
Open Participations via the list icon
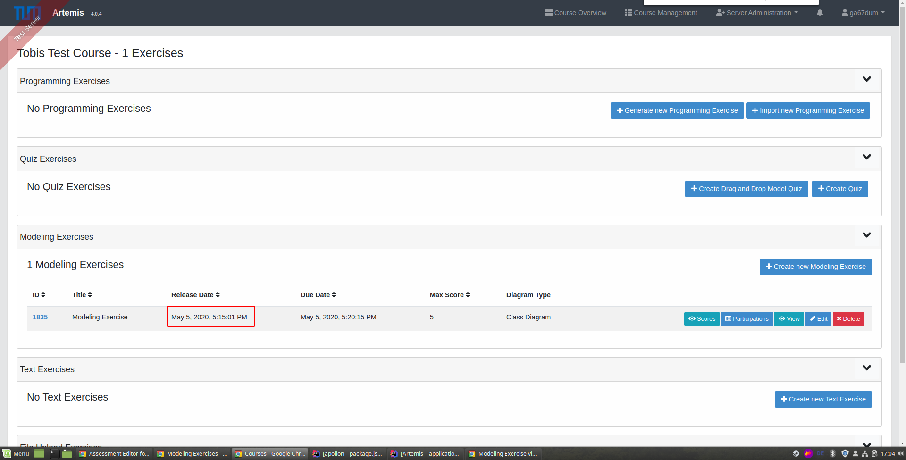point(729,319)
